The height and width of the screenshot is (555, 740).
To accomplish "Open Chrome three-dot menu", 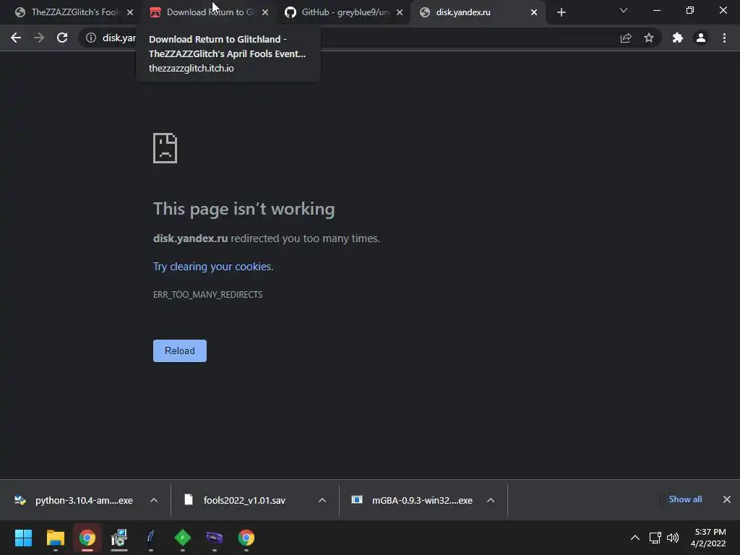I will coord(724,38).
